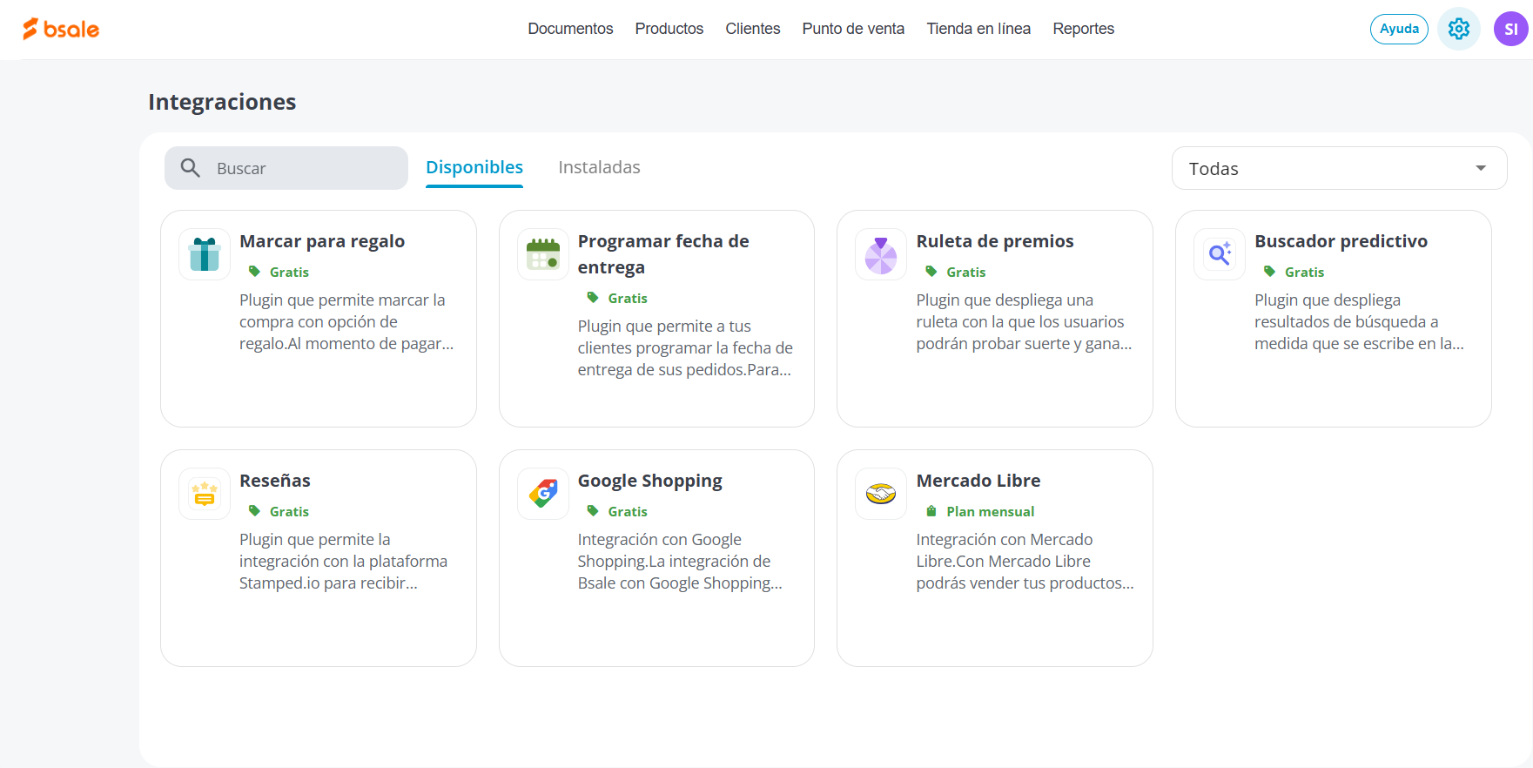The width and height of the screenshot is (1533, 768).
Task: Click the plan icon beside Plan mensual
Action: [931, 511]
